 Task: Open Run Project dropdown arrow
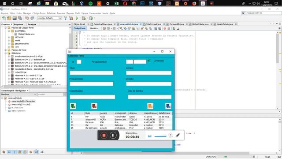80,18
